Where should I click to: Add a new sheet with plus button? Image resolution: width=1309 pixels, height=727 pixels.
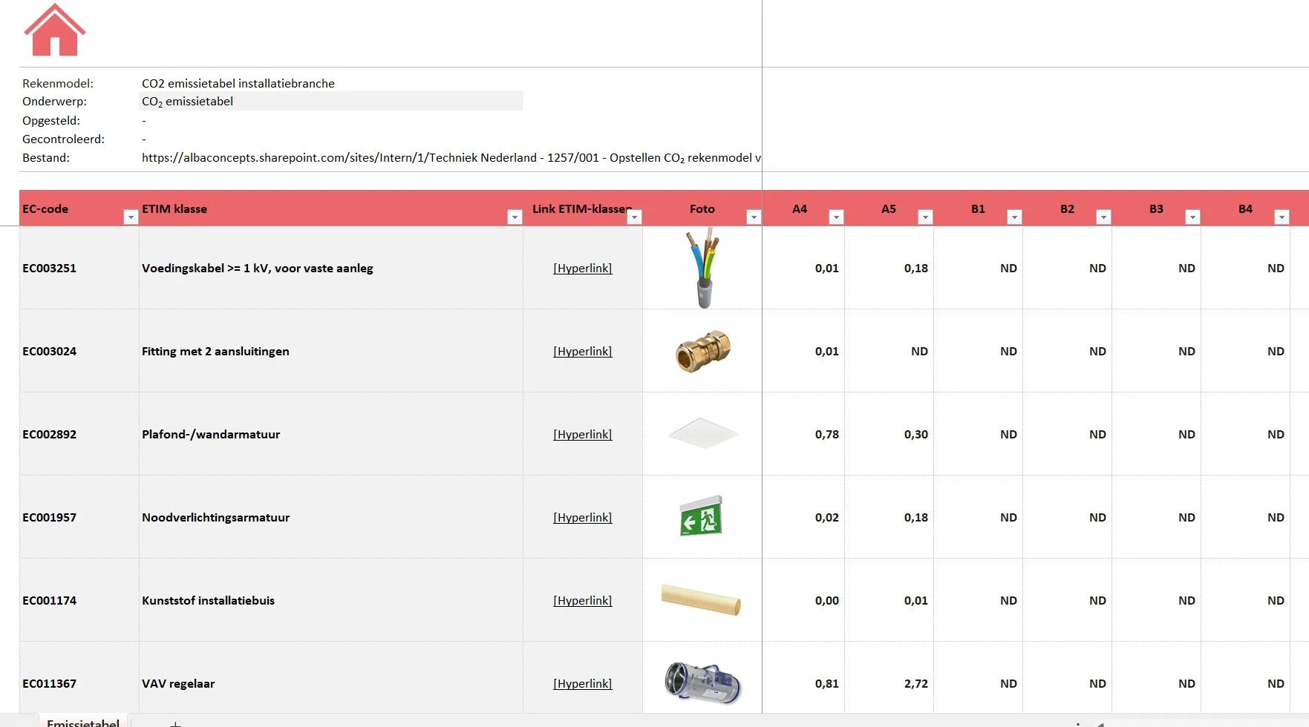tap(175, 723)
